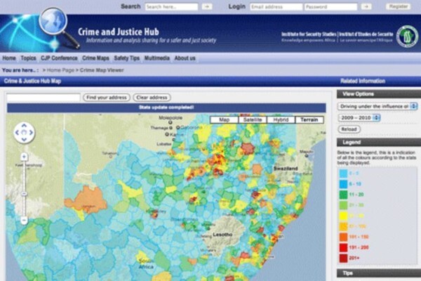This screenshot has width=421, height=281.
Task: Click the ISS round logo emblem
Action: pyautogui.click(x=408, y=36)
